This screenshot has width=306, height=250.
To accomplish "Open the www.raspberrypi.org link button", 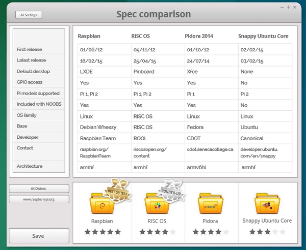I will (39, 199).
